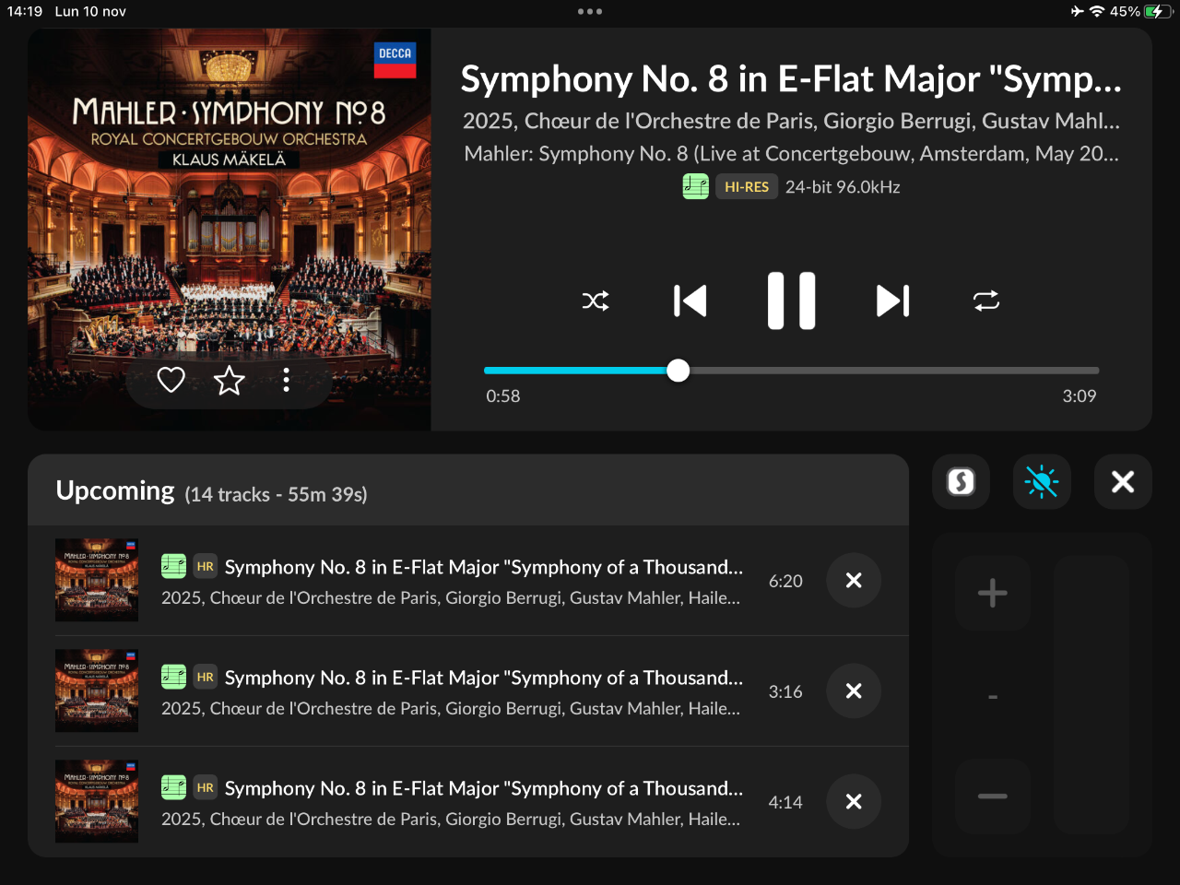
Task: Toggle the screen-dimming sun icon
Action: click(x=1042, y=481)
